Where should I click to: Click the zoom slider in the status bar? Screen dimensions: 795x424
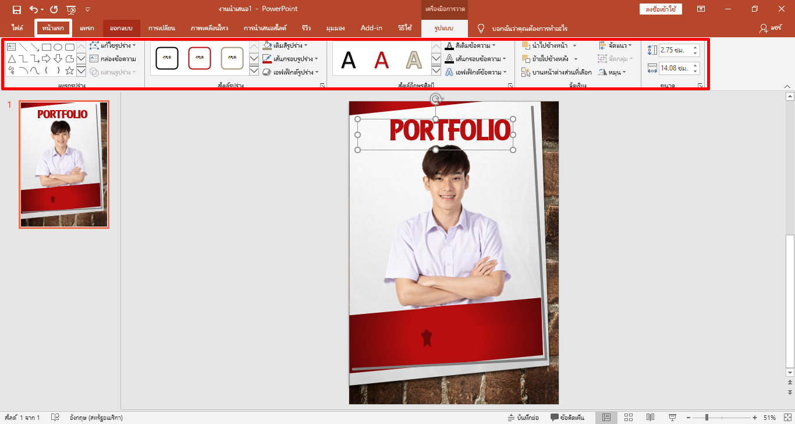pyautogui.click(x=707, y=418)
